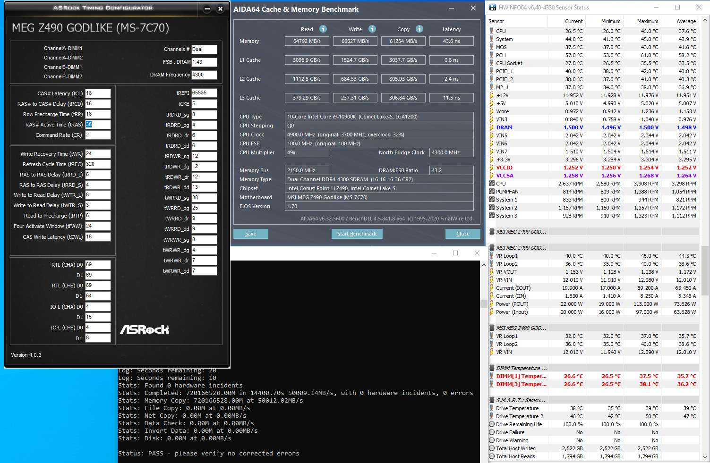Click the RAS# Active Time (tRAS) field
Viewport: 710px width, 463px height.
point(98,125)
